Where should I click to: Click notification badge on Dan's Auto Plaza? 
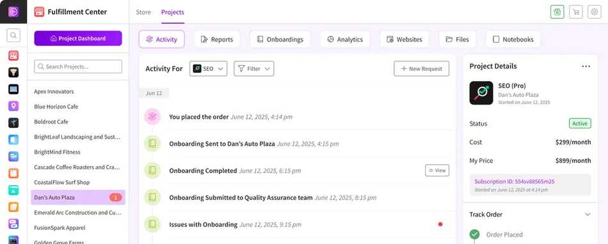pos(116,197)
